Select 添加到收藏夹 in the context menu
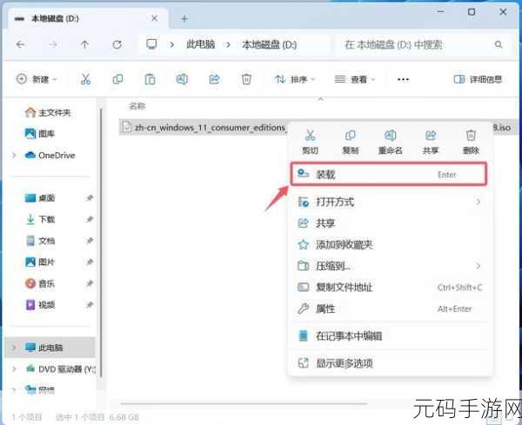 click(389, 245)
